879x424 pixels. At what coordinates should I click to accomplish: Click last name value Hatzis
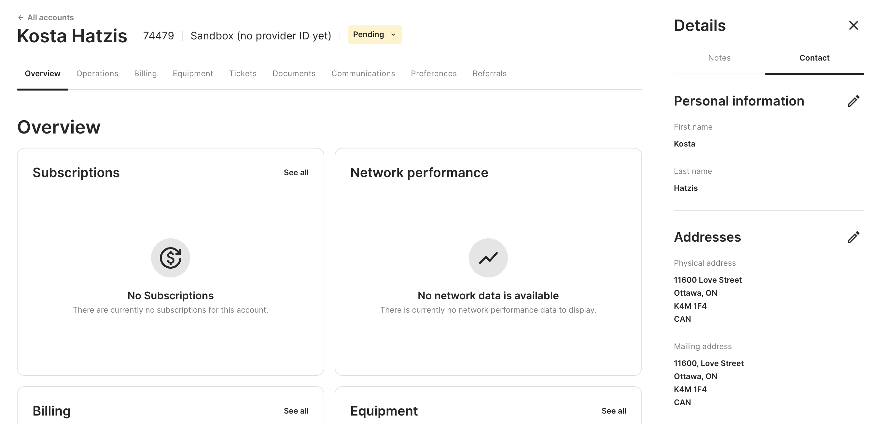pyautogui.click(x=686, y=188)
